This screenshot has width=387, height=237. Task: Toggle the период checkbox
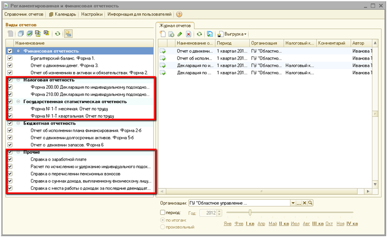point(163,212)
